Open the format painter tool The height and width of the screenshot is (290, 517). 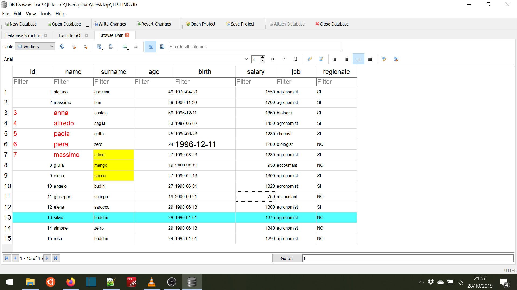[x=310, y=59]
